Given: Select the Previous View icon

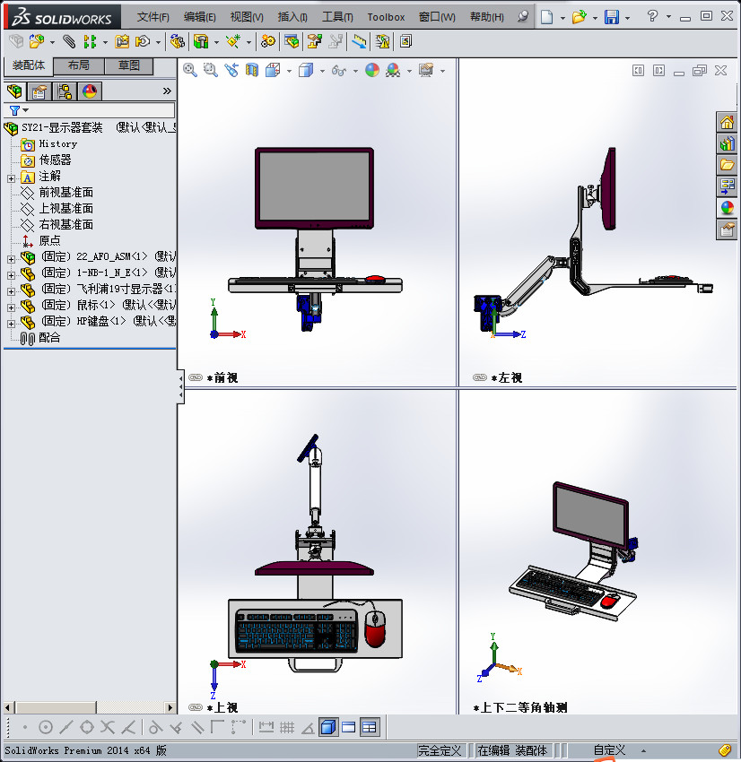Looking at the screenshot, I should click(x=231, y=71).
